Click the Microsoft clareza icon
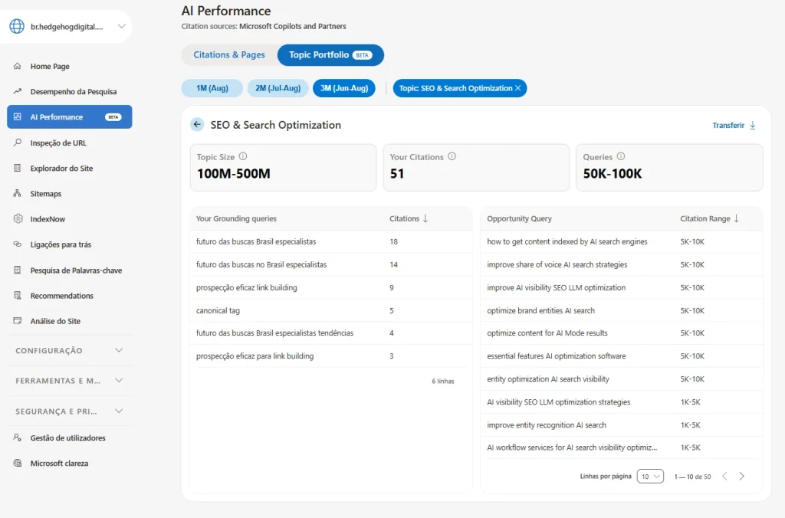785x518 pixels. (x=18, y=463)
